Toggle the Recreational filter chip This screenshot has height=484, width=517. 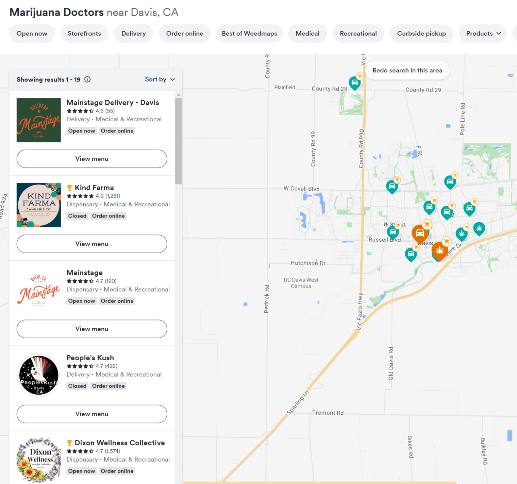[358, 33]
